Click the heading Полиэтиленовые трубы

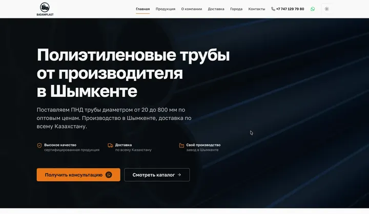133,55
